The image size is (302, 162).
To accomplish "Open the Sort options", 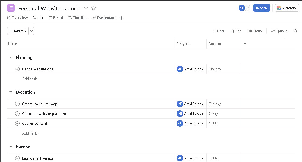I will click(x=236, y=31).
